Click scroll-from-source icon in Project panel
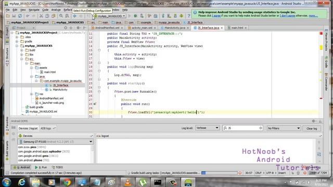Viewport: 333px width, 187px height. pyautogui.click(x=66, y=28)
